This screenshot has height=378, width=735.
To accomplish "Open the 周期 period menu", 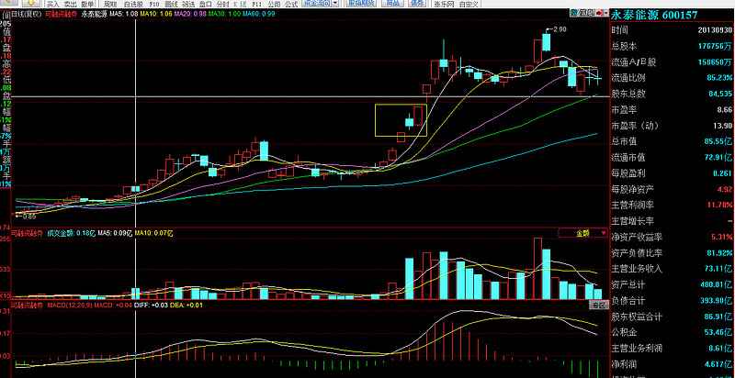I will [x=110, y=5].
